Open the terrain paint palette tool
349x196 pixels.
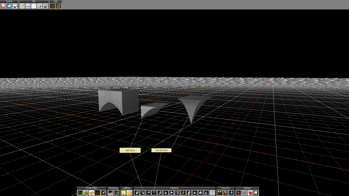click(x=91, y=193)
